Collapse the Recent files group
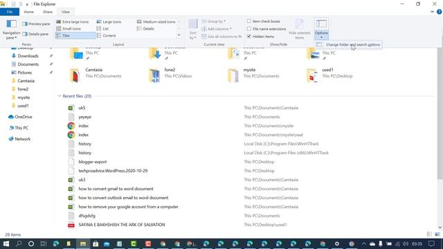The height and width of the screenshot is (249, 443). [60, 96]
